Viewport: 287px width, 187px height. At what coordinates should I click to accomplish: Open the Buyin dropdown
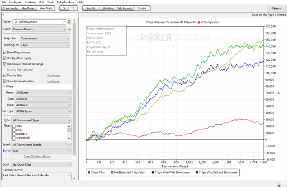click(x=41, y=151)
